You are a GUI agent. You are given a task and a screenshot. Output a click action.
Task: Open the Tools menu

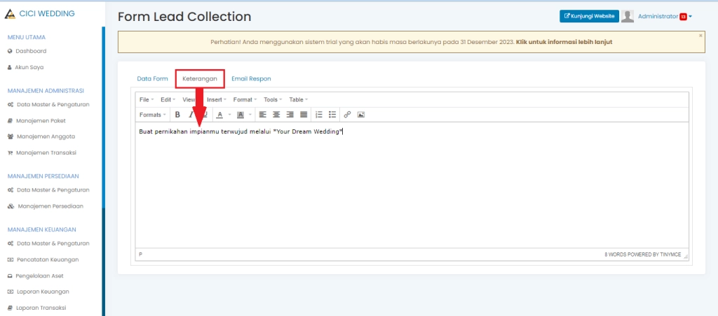[x=273, y=99]
